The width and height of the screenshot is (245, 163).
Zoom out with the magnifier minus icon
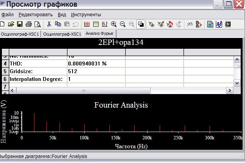pyautogui.click(x=123, y=24)
